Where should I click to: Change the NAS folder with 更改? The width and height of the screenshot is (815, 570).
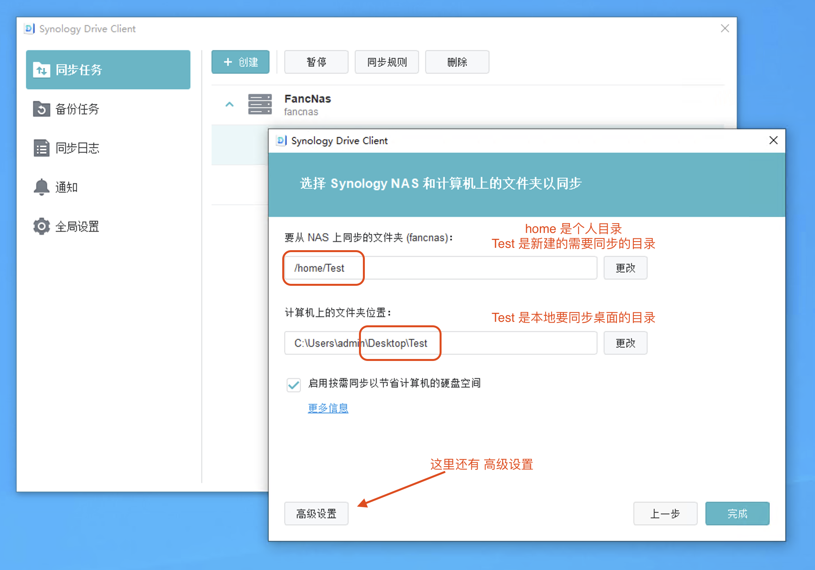point(626,268)
